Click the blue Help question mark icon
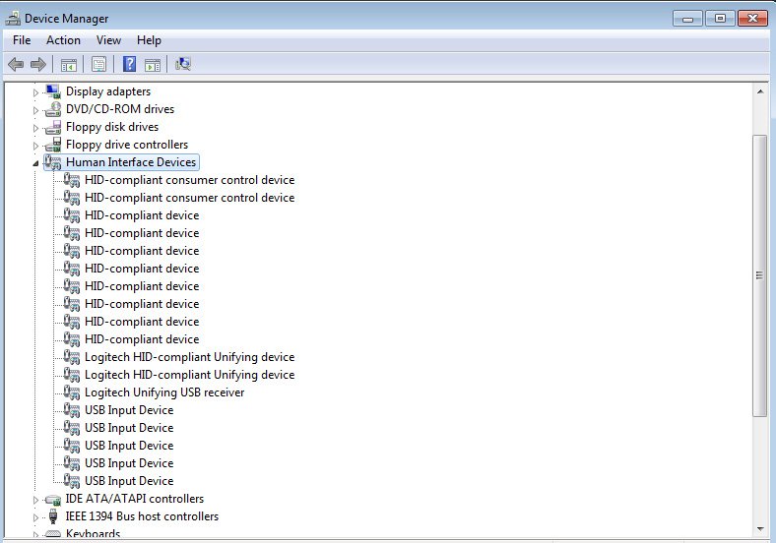The height and width of the screenshot is (543, 776). point(129,64)
